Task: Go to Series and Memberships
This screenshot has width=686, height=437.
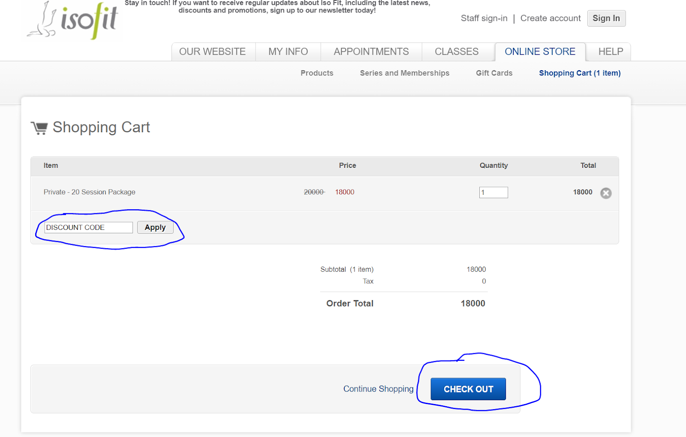Action: [405, 73]
